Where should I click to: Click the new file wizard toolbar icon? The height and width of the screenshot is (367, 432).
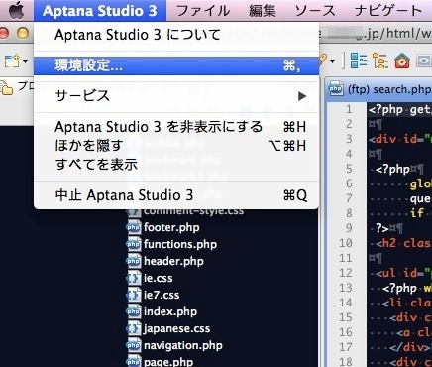click(x=12, y=61)
